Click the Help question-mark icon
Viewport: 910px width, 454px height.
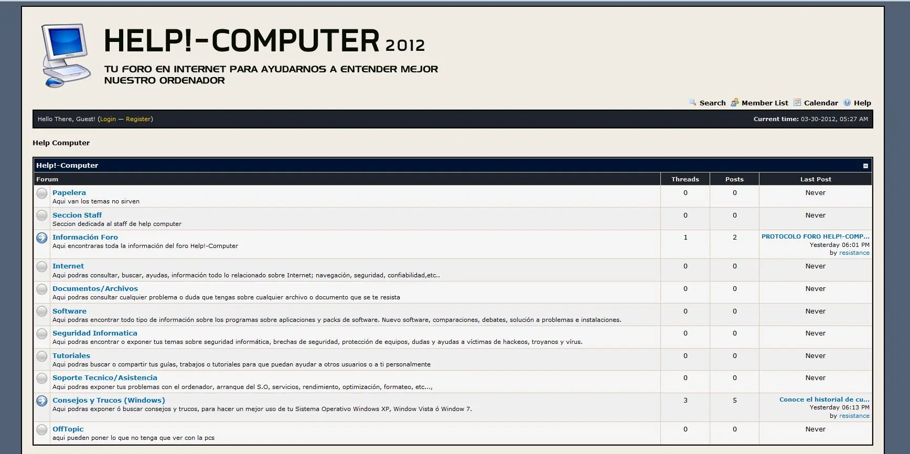click(847, 102)
